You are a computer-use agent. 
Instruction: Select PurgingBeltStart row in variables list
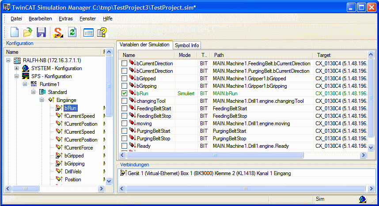coord(243,131)
